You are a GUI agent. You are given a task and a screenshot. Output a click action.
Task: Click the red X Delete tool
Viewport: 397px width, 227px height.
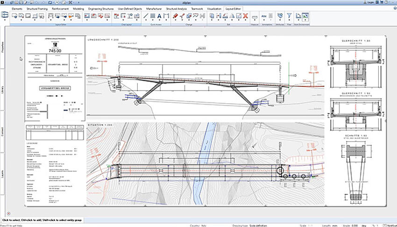(245, 16)
